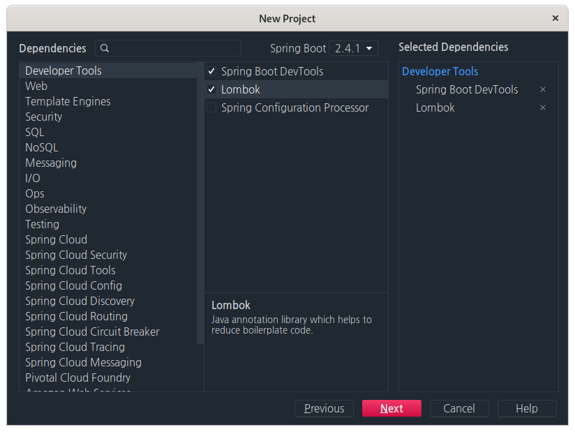
Task: Focus the dependencies search field
Action: pos(168,48)
